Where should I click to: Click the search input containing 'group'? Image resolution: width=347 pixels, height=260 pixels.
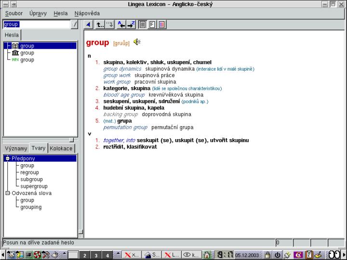[37, 25]
